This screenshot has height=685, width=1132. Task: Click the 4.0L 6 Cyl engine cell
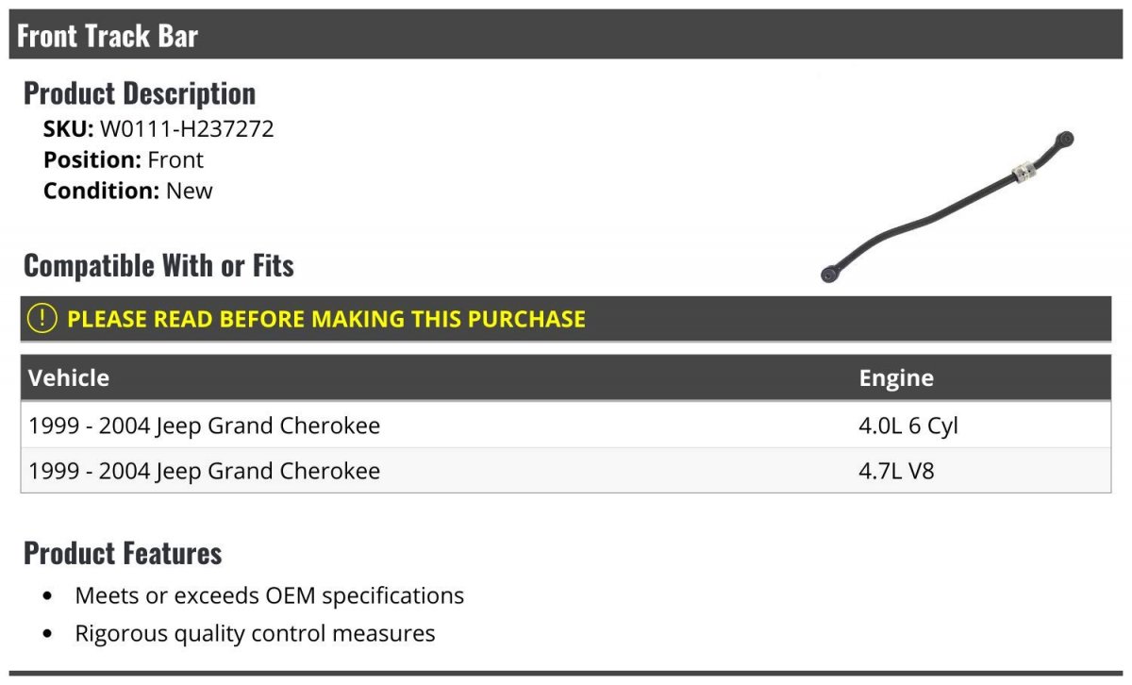[x=908, y=426]
